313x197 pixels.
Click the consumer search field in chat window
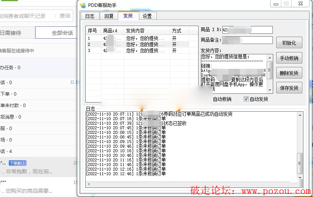[26, 16]
